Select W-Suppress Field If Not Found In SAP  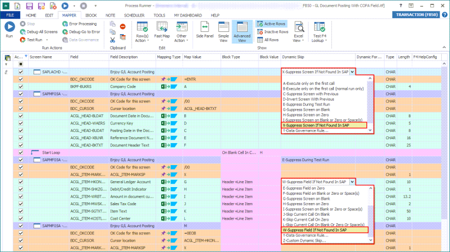click(x=325, y=230)
